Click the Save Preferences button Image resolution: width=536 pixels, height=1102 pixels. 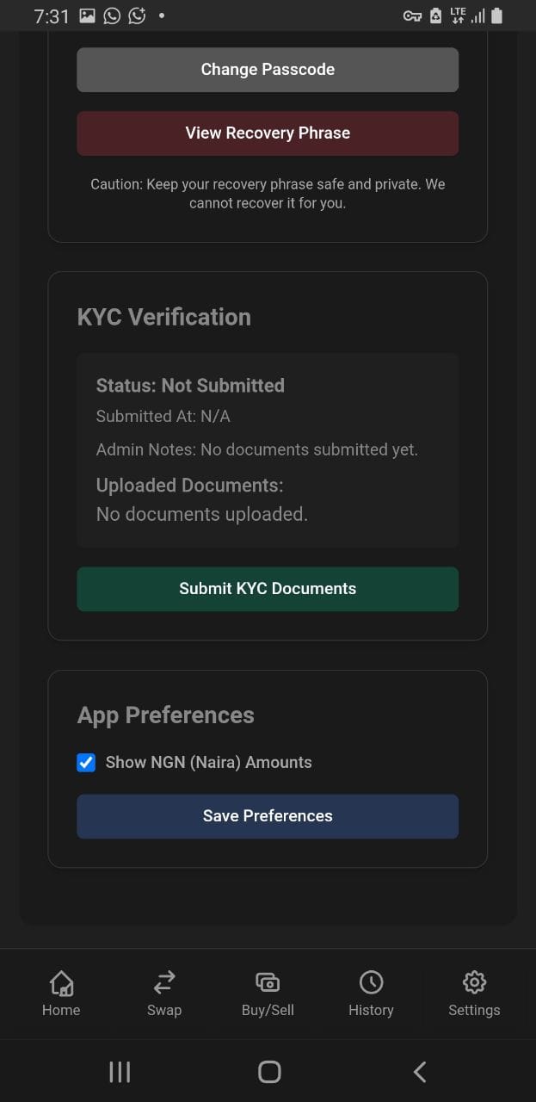point(268,816)
